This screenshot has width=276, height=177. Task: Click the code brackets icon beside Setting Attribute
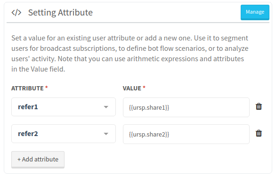click(x=16, y=13)
